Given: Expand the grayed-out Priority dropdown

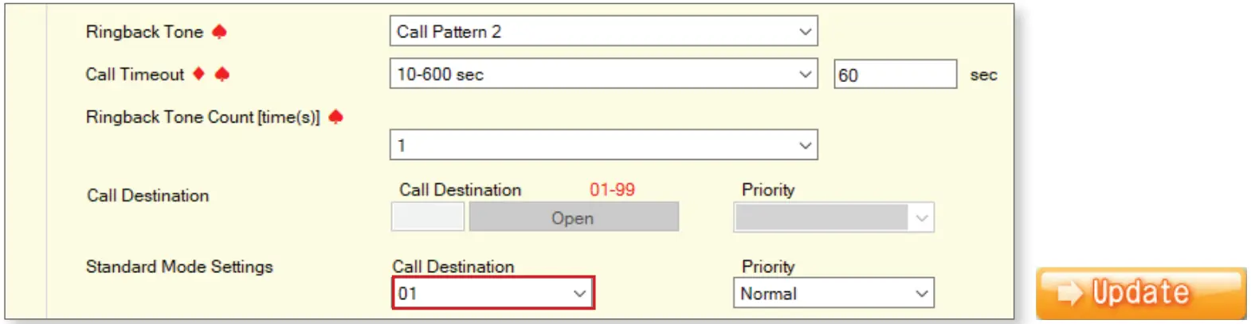Looking at the screenshot, I should click(833, 217).
